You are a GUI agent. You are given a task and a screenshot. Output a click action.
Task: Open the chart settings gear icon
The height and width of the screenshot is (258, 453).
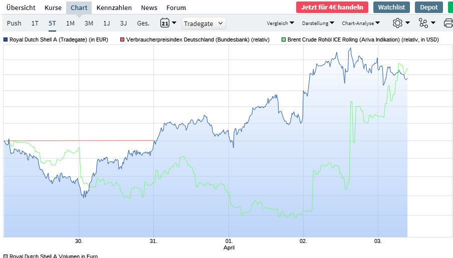[398, 23]
